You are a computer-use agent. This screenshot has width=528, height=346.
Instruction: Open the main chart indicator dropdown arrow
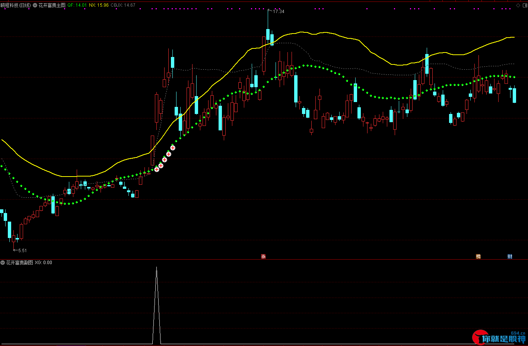(x=35, y=5)
